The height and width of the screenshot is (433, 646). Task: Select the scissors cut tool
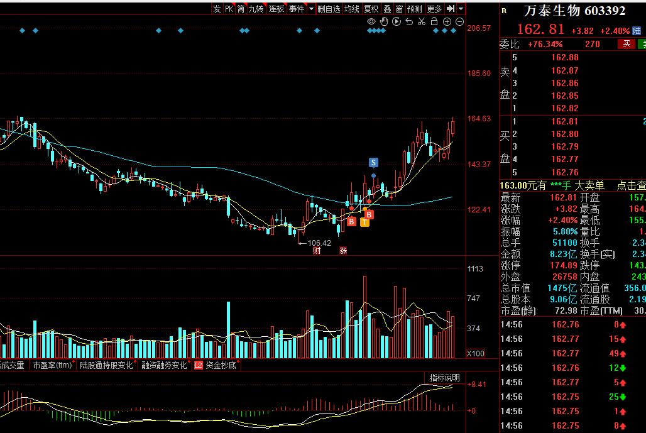tap(422, 21)
